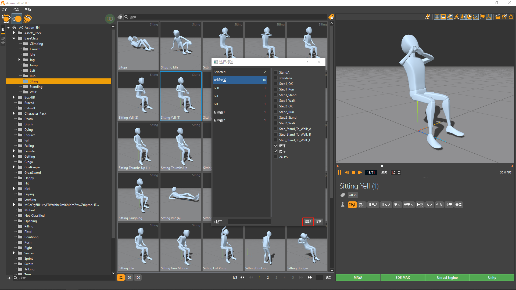Click the Unreal Engine export button
Viewport: 516px width, 290px height.
tap(447, 278)
